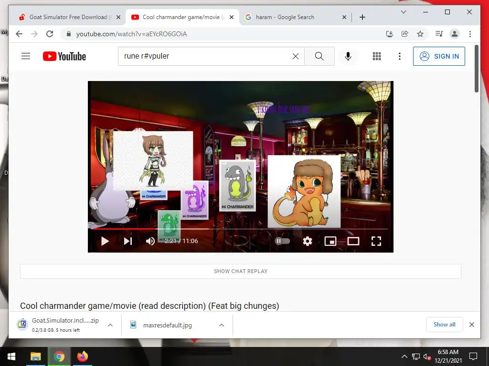Click the forward navigation arrow
The image size is (489, 366).
[x=34, y=34]
